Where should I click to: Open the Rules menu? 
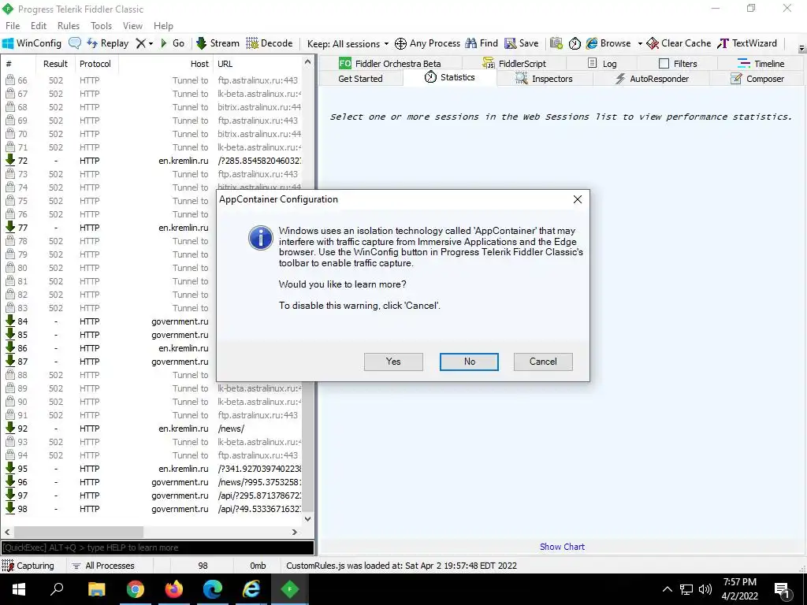(x=69, y=26)
